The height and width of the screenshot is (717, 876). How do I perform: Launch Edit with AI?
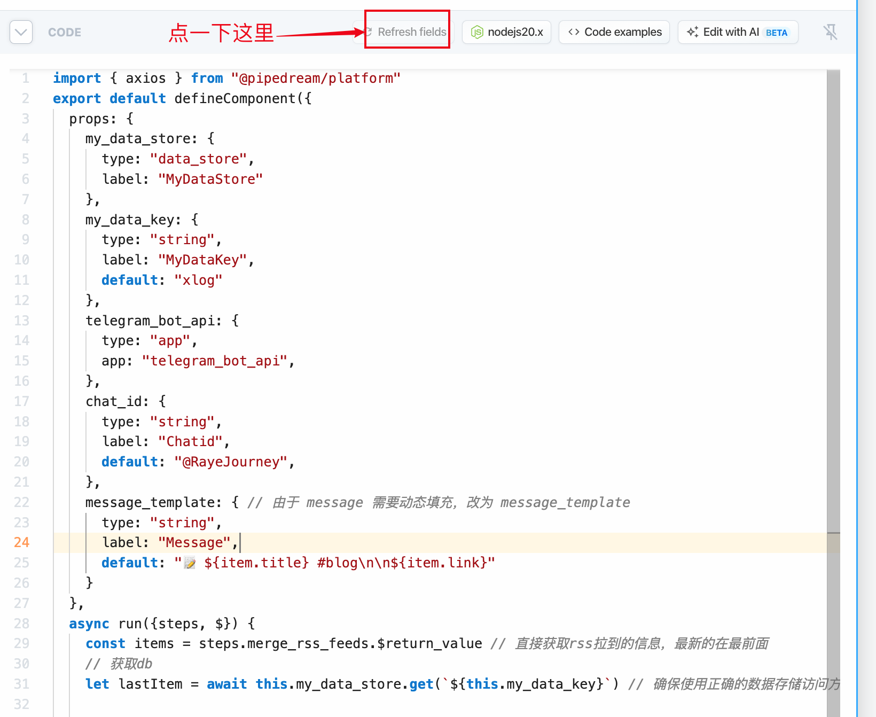(x=730, y=32)
